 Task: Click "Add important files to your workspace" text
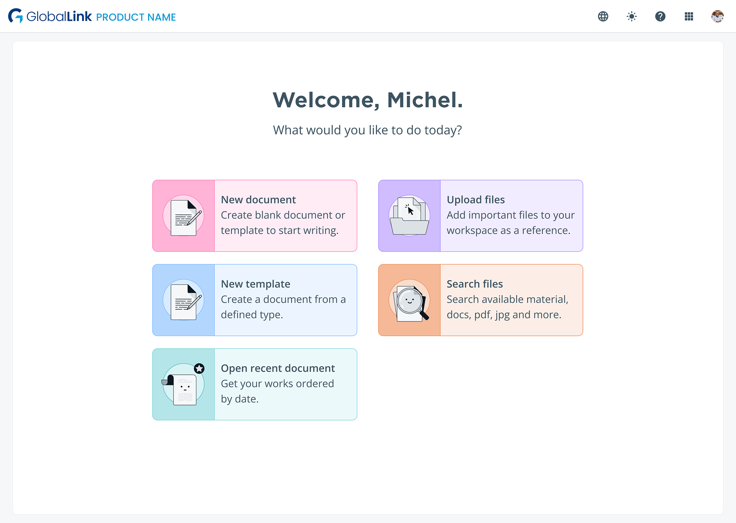point(510,223)
